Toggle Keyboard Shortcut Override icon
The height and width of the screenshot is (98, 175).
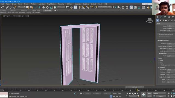click(x=75, y=7)
